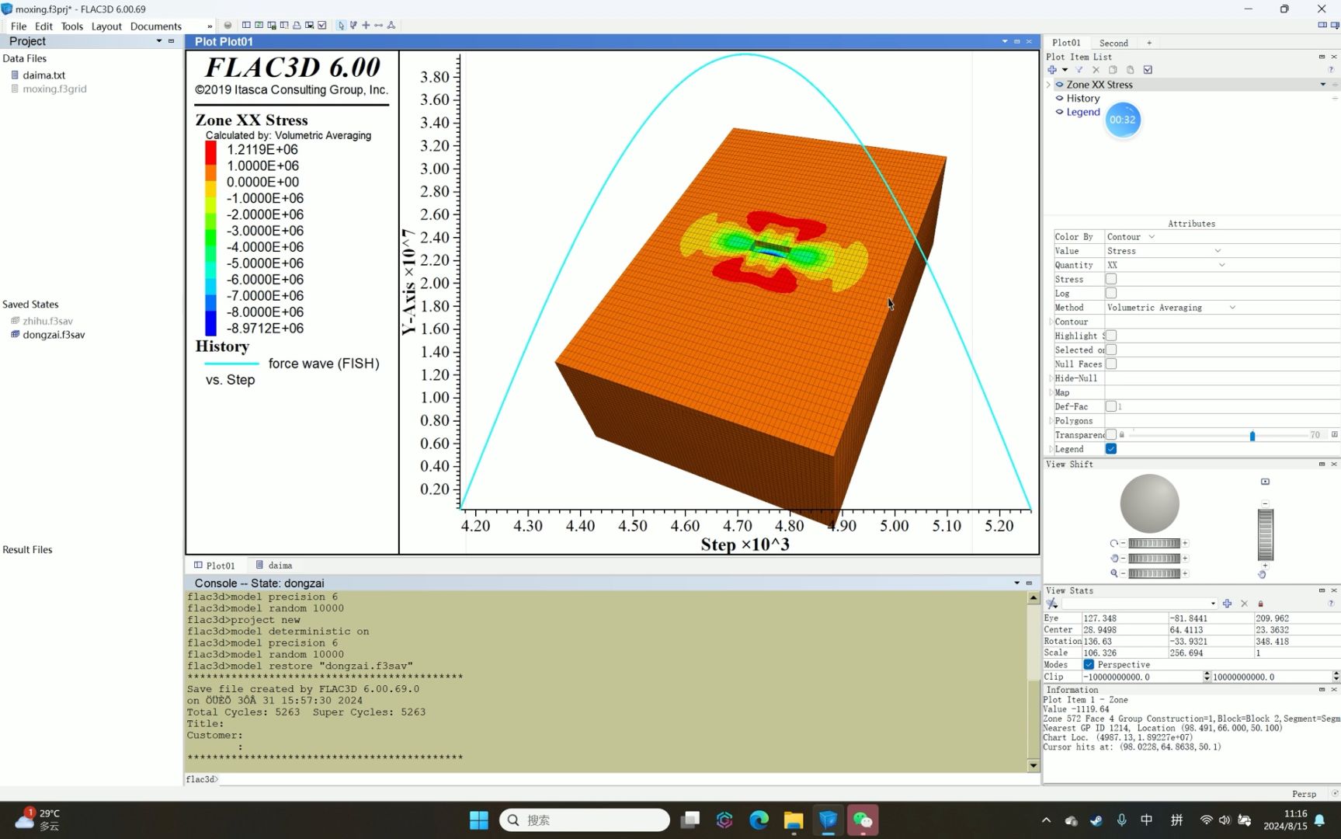The image size is (1341, 839).
Task: Click the Plot Item List help icon
Action: click(x=1331, y=70)
